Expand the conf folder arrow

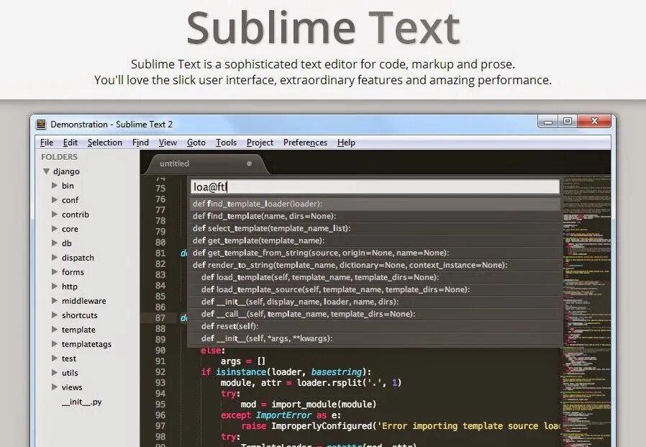55,200
